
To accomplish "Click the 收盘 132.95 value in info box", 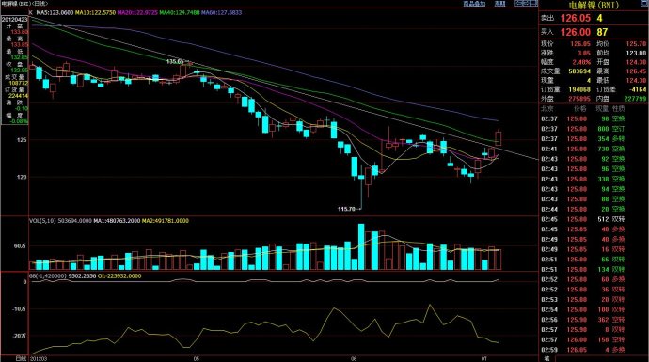I will click(20, 71).
